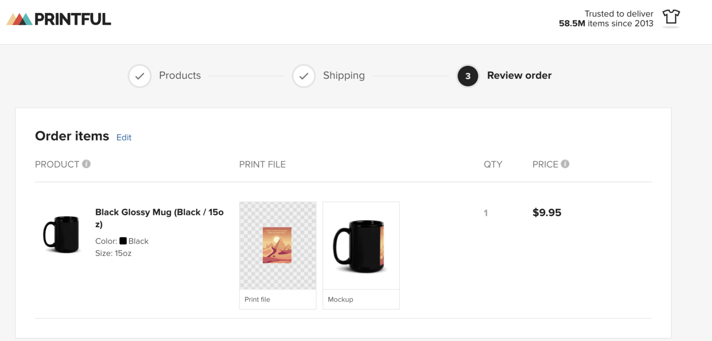Select the Shipping step label
712x341 pixels.
point(344,76)
